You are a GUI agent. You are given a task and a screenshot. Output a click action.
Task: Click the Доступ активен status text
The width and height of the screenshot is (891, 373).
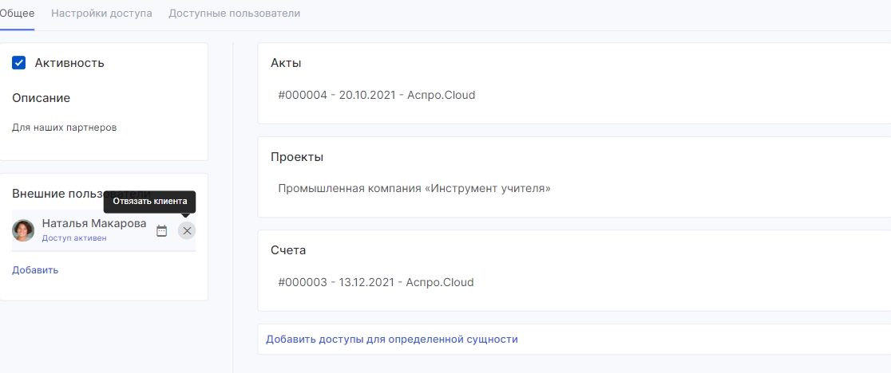click(74, 238)
